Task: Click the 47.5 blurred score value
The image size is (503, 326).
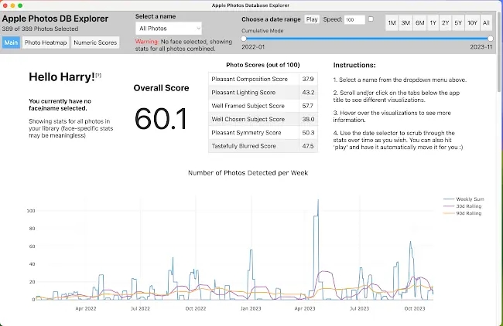Action: (x=308, y=146)
